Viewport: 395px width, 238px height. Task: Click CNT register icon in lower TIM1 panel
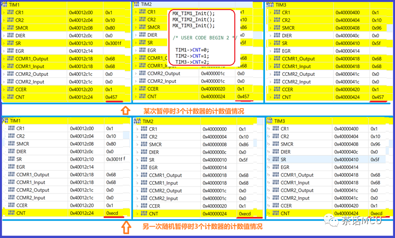11,213
